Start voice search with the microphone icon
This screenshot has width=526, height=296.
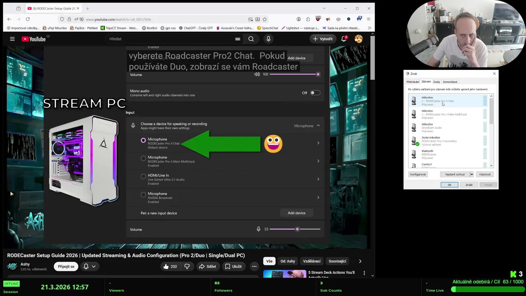268,39
